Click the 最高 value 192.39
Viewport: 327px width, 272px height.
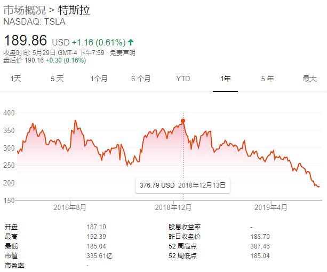(x=97, y=237)
